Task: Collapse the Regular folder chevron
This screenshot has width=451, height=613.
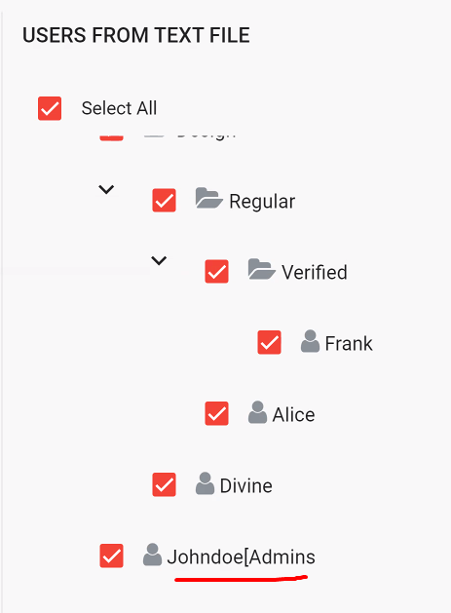Action: pyautogui.click(x=106, y=190)
